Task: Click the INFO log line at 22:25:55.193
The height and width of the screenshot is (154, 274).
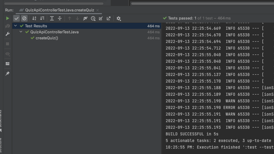Action: [219, 127]
